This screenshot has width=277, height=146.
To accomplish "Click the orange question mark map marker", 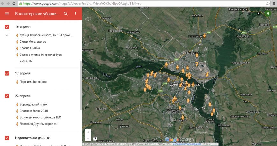I will click(197, 64).
